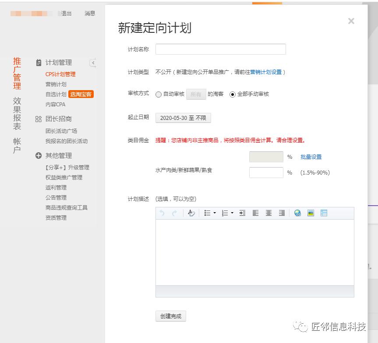
Task: Select the undo icon in editor toolbar
Action: pyautogui.click(x=162, y=213)
